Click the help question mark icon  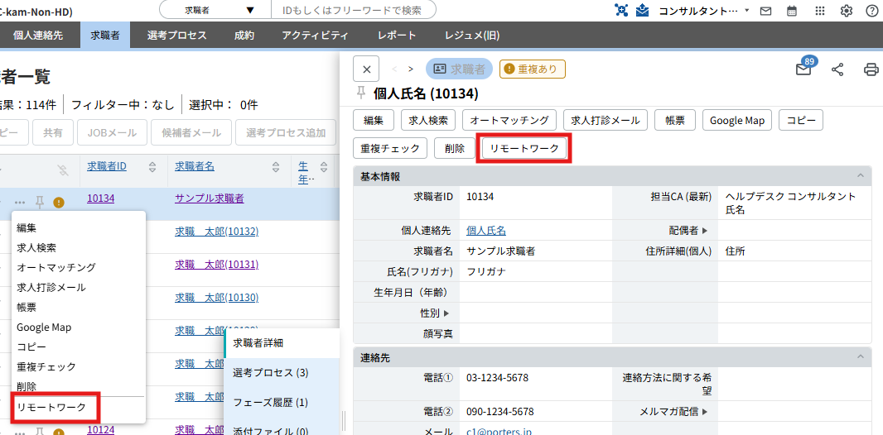coord(871,11)
